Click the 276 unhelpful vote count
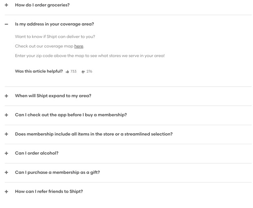 pyautogui.click(x=89, y=71)
